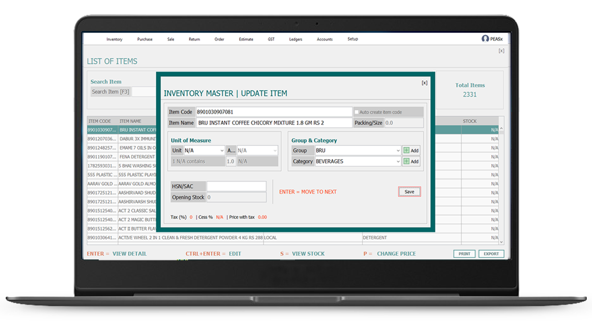Open the Sale menu
592x321 pixels.
[171, 39]
